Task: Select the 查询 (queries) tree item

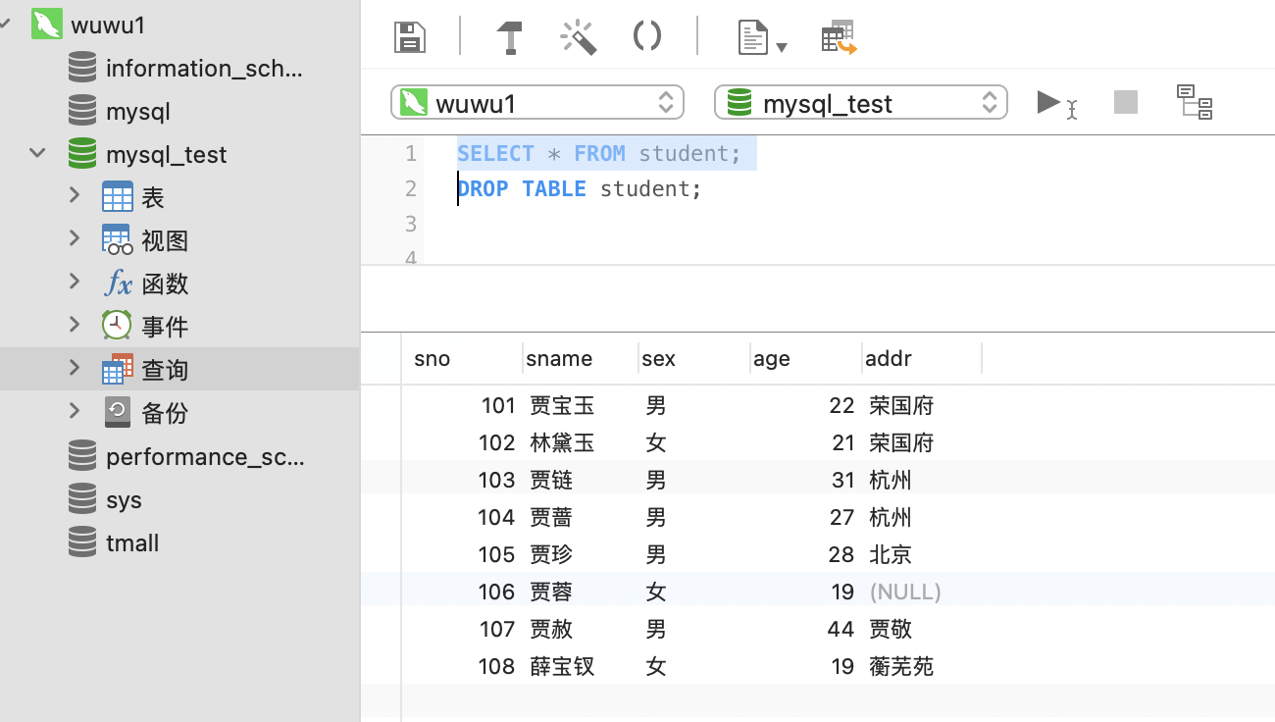Action: point(165,370)
